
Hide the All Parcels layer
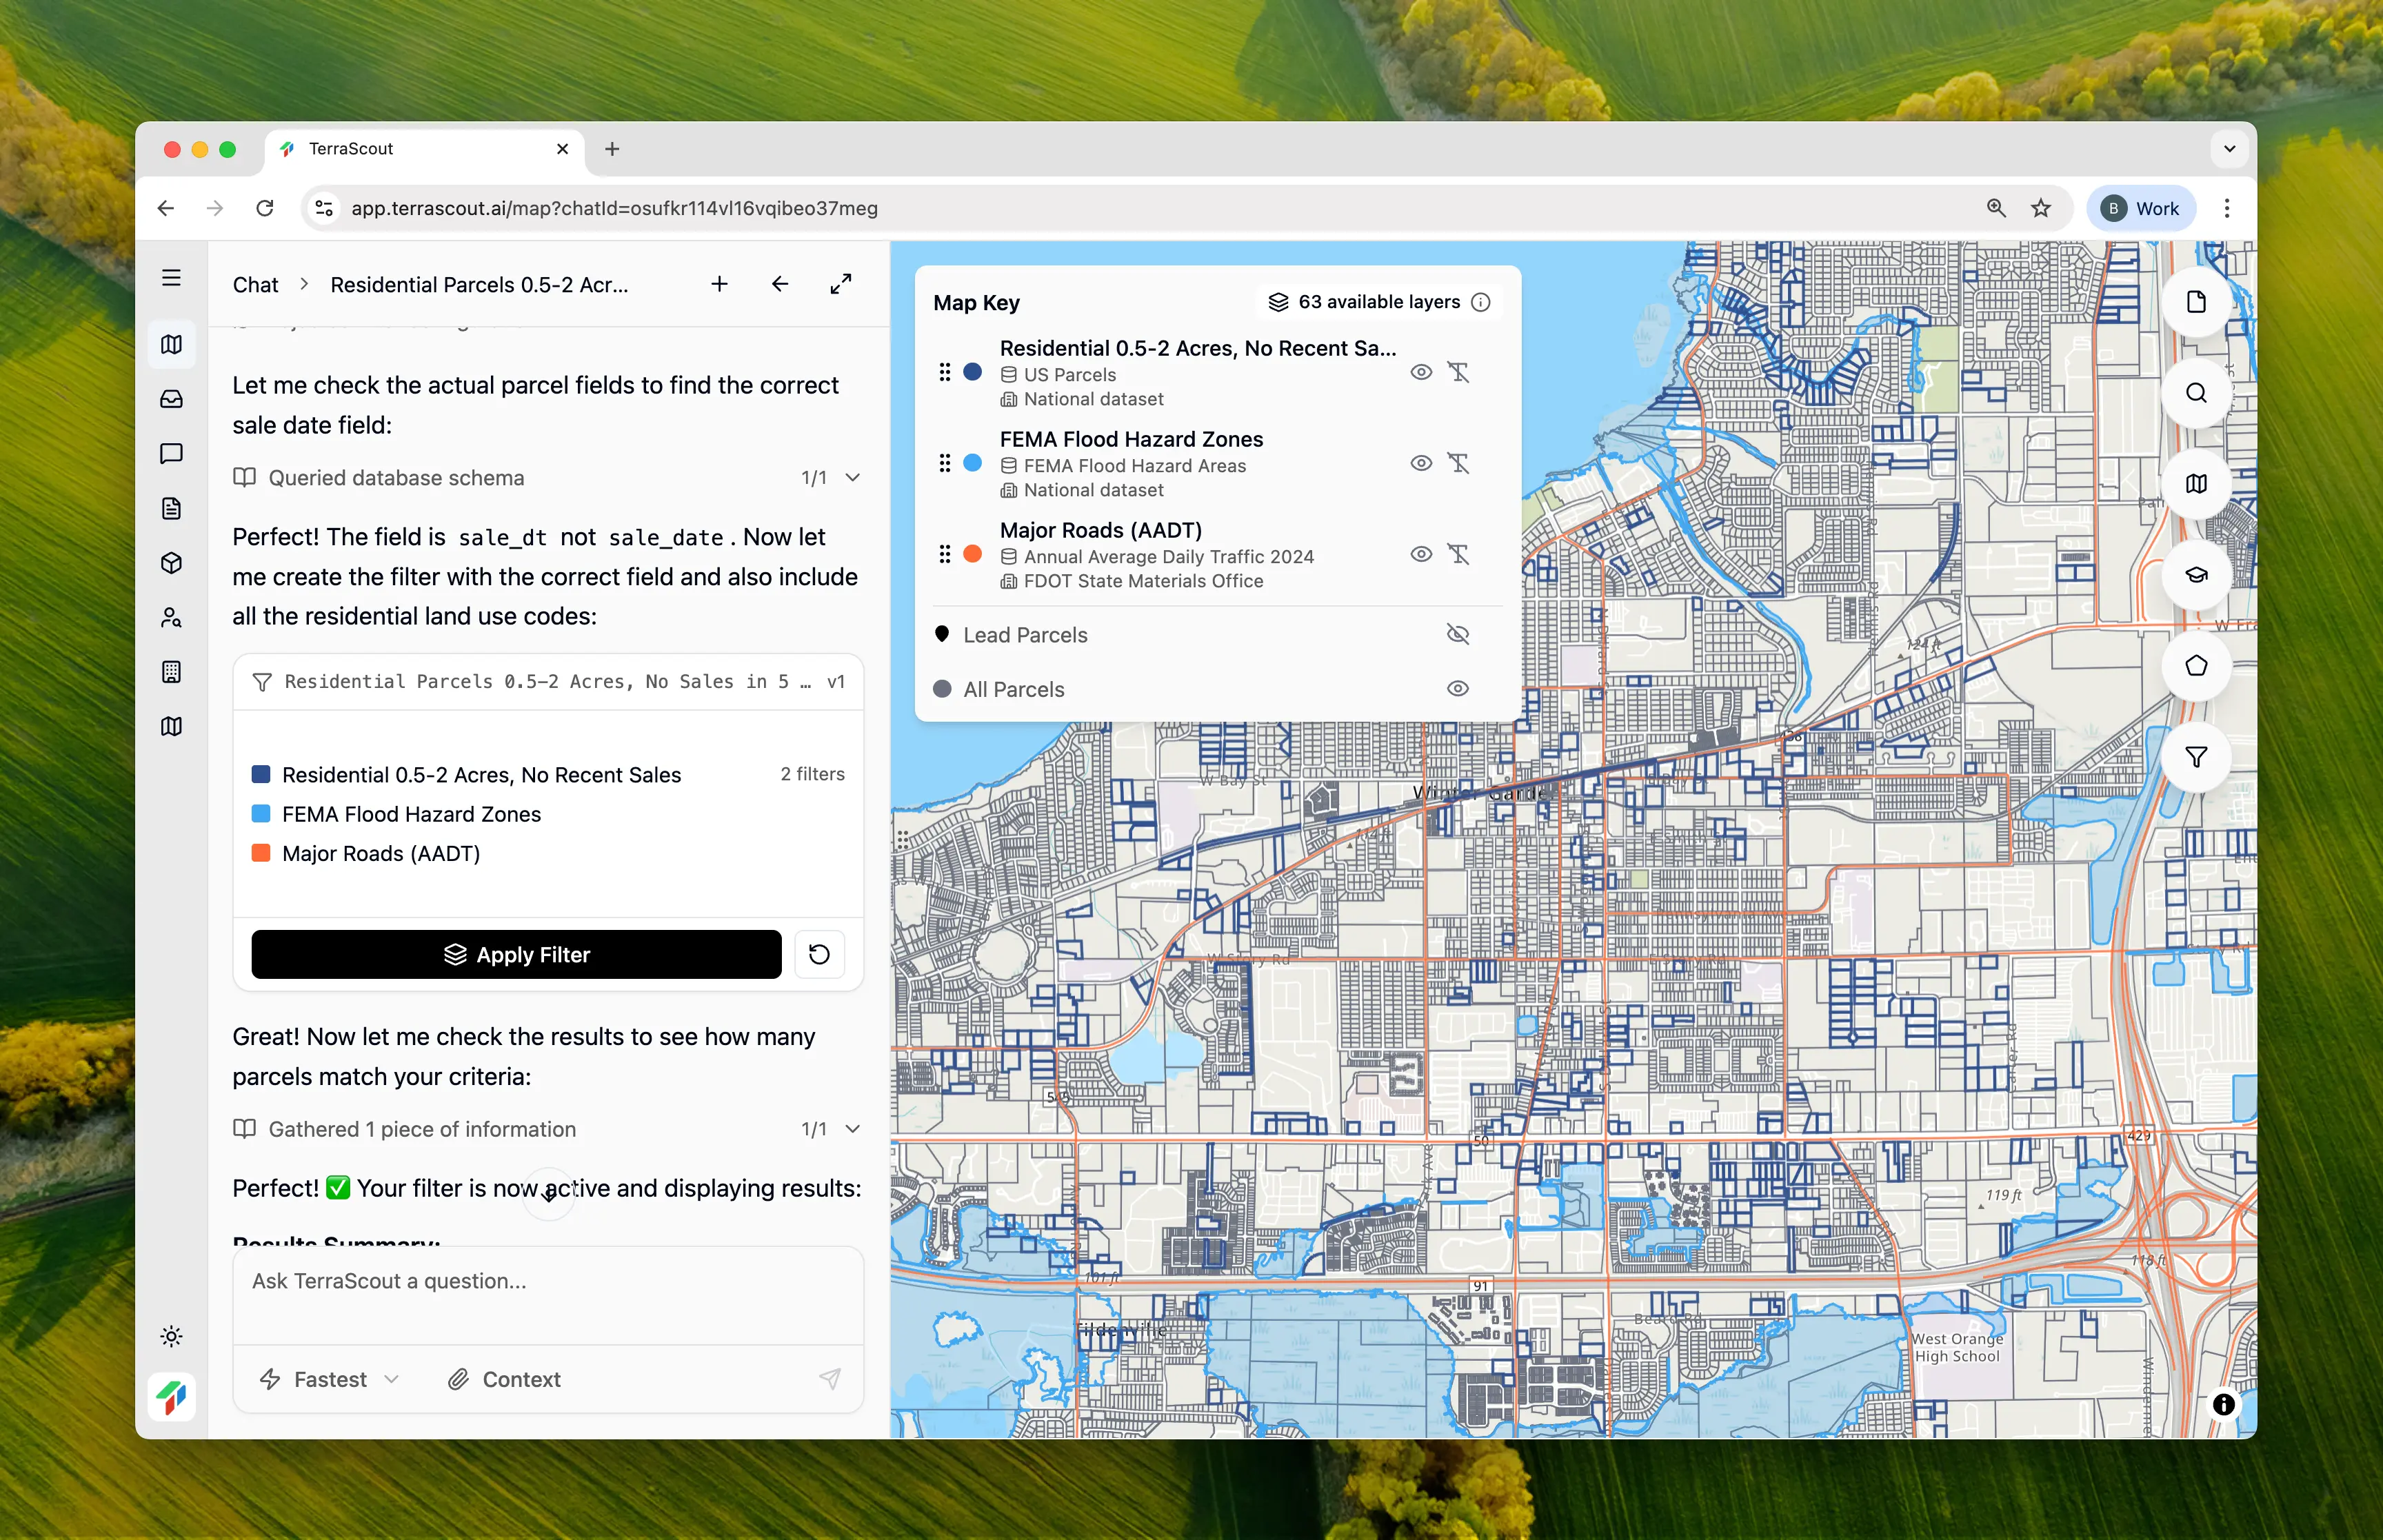pyautogui.click(x=1457, y=689)
